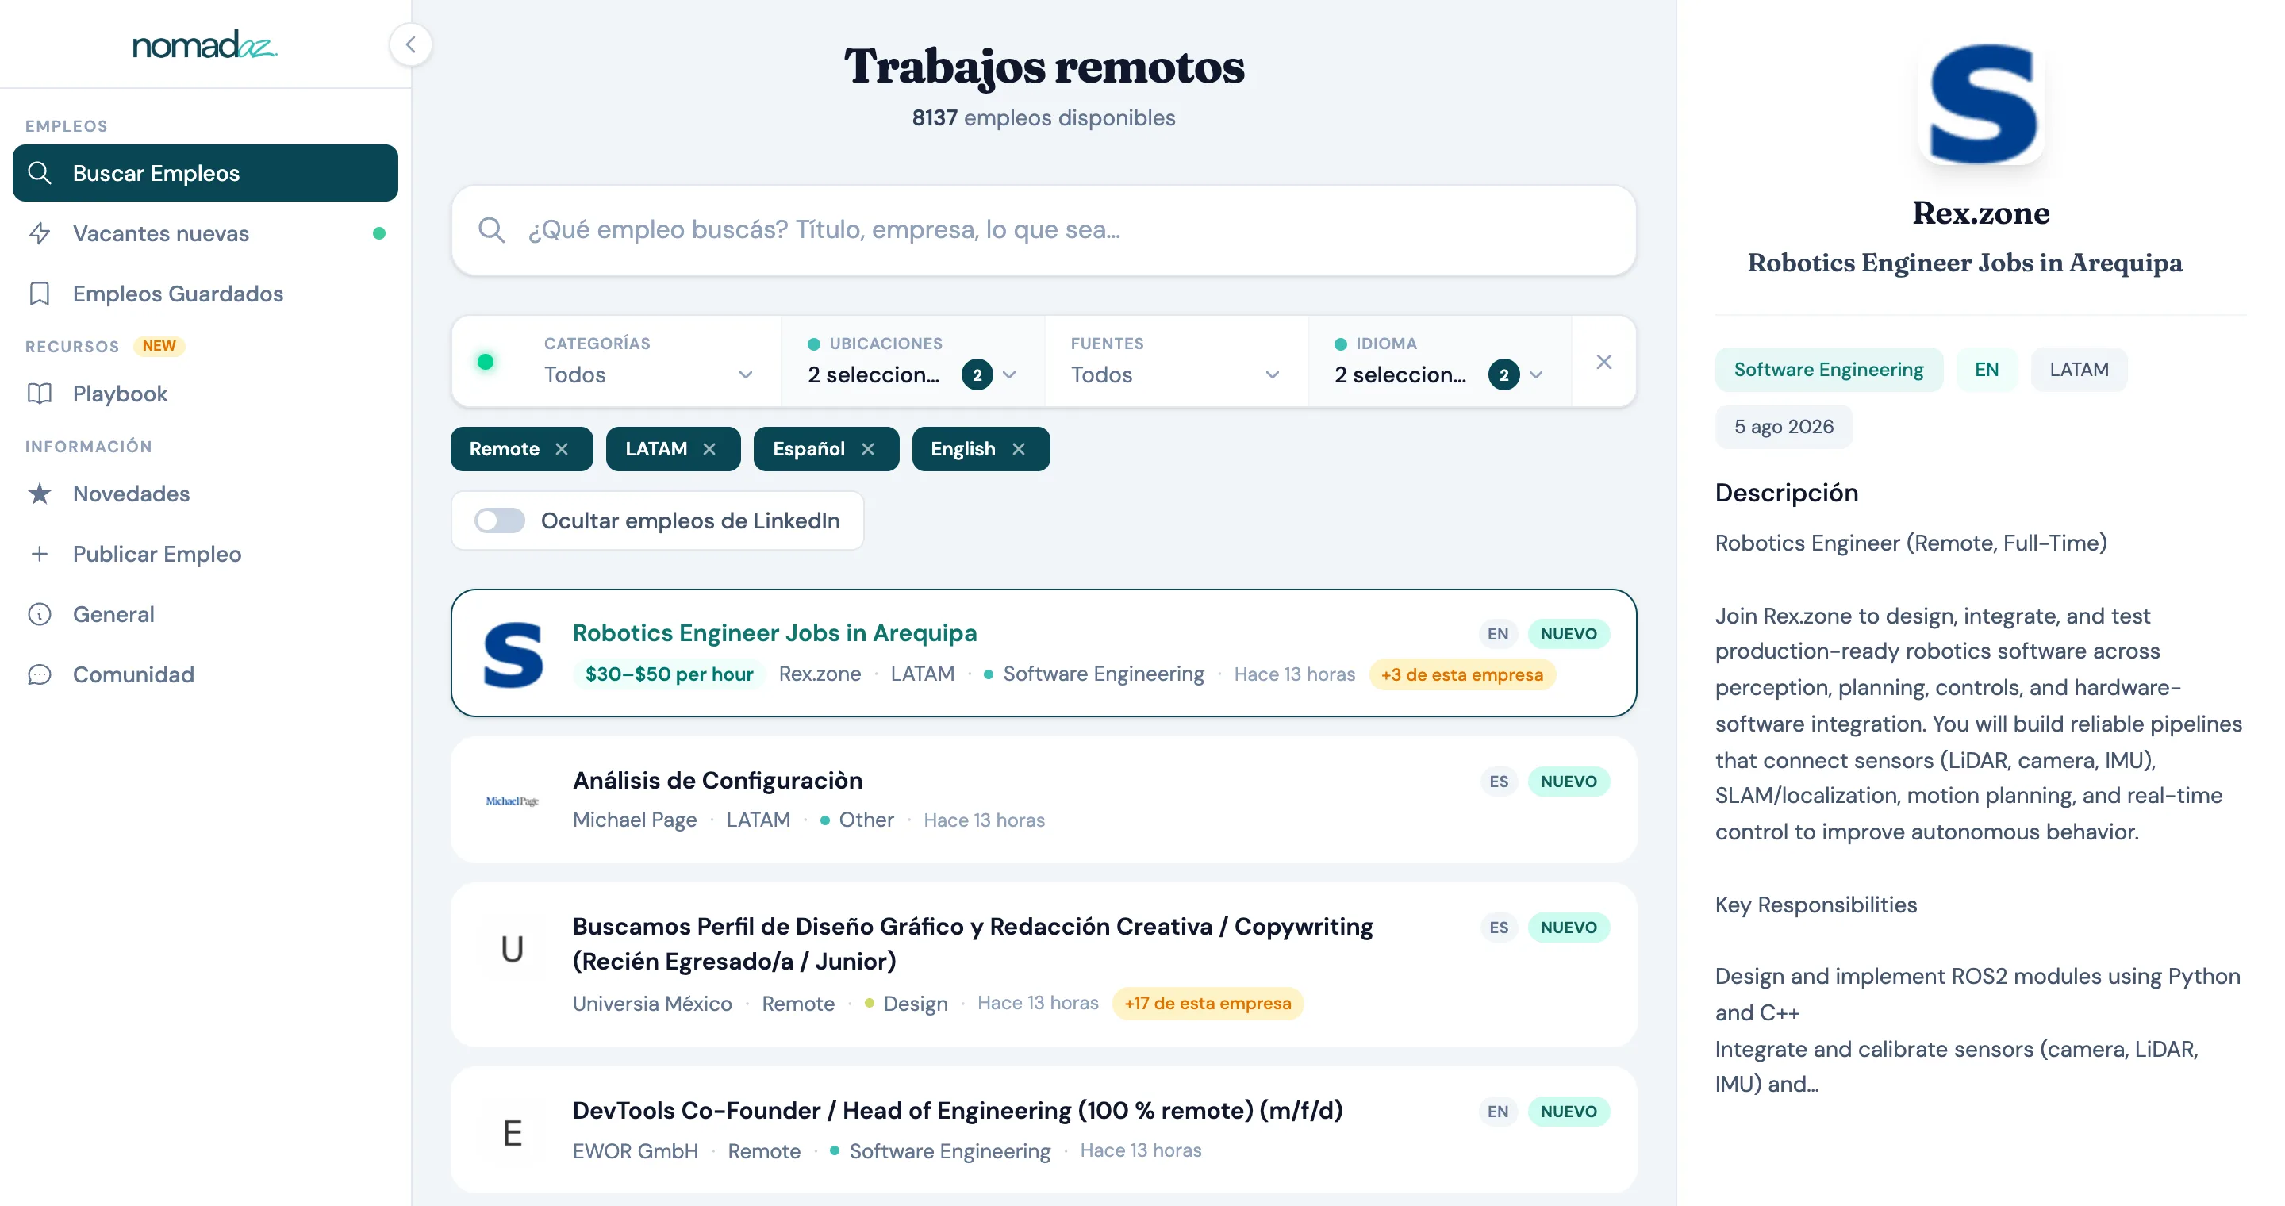Open the Idioma dropdown
The width and height of the screenshot is (2285, 1206).
coord(1438,362)
